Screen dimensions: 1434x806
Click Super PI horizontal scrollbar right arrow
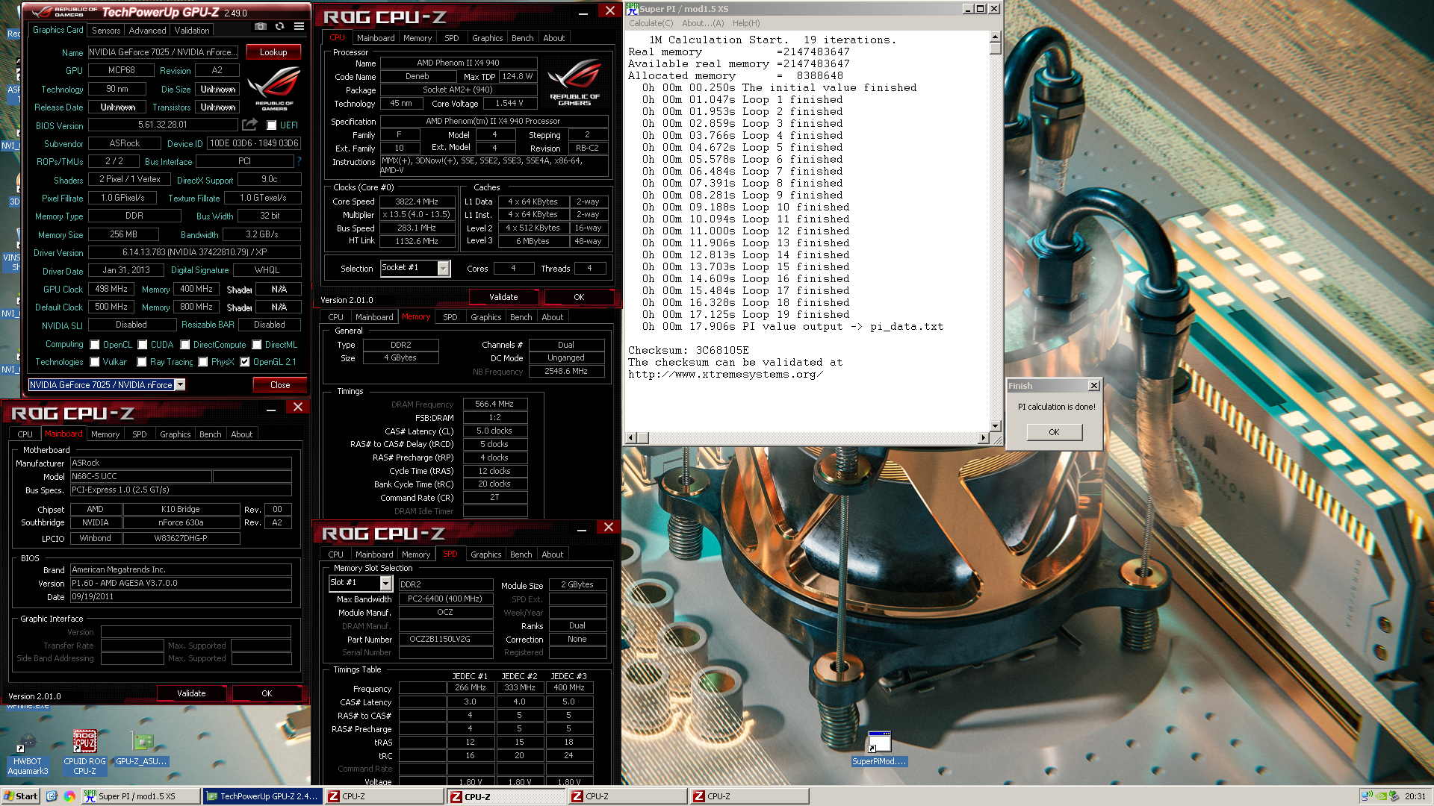(x=983, y=437)
